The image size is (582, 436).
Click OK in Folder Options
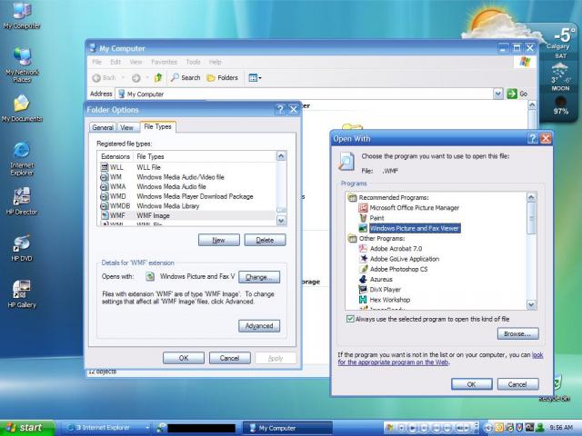[184, 358]
